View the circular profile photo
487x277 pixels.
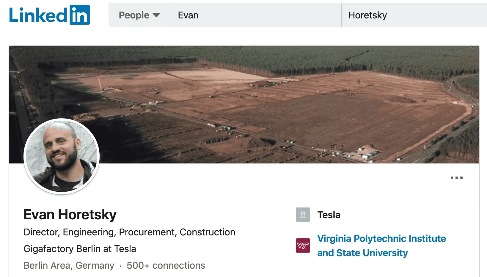coord(62,156)
